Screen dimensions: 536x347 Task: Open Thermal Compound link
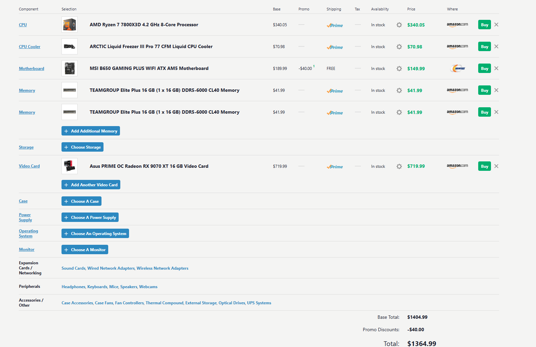coord(164,303)
